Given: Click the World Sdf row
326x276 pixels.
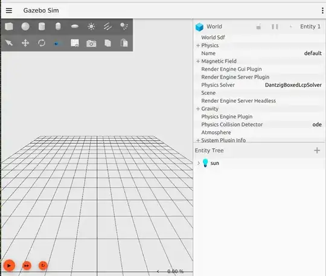Looking at the screenshot, I should tap(260, 37).
